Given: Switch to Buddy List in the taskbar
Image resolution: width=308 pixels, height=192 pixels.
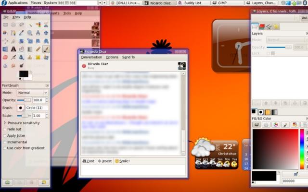Looking at the screenshot, I should coord(193,3).
